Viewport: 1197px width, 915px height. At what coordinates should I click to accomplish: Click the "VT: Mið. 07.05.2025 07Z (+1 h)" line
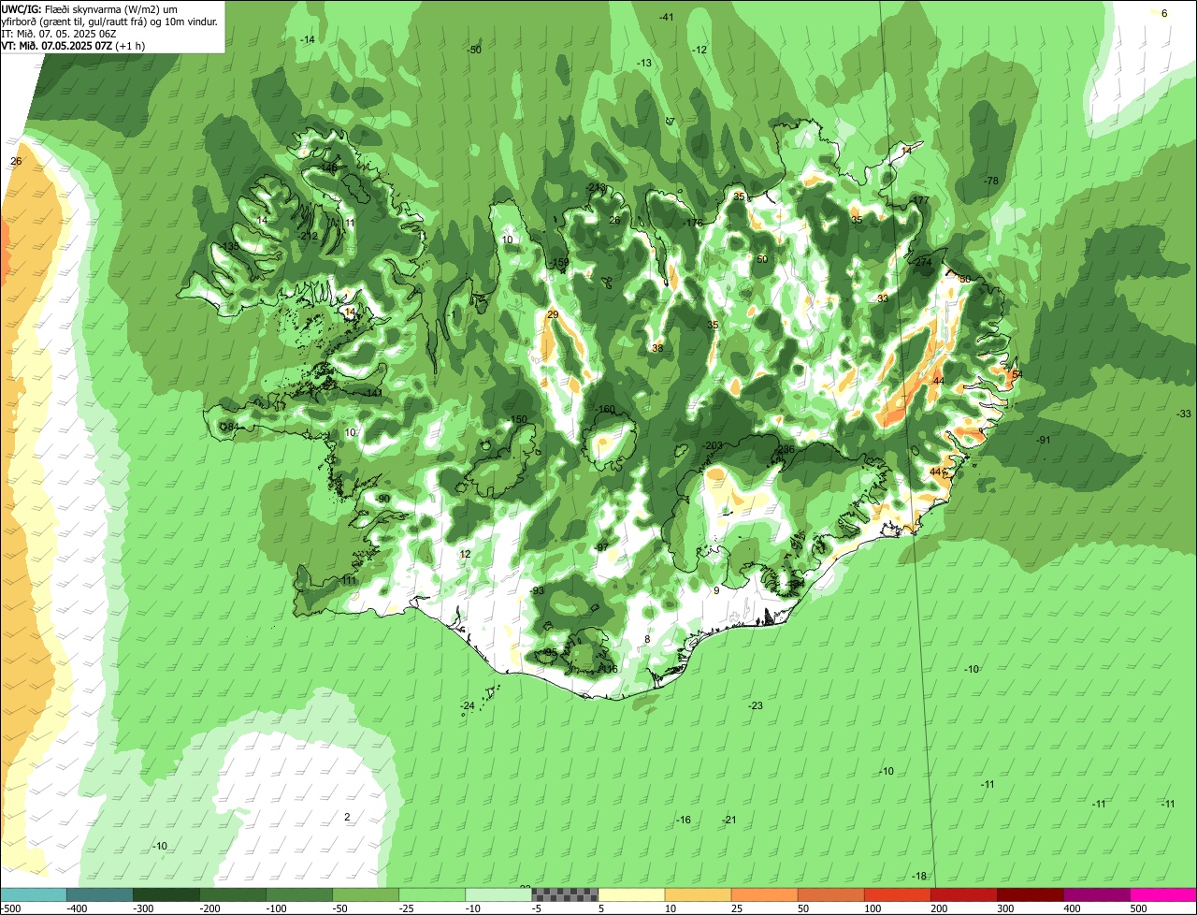pyautogui.click(x=74, y=45)
